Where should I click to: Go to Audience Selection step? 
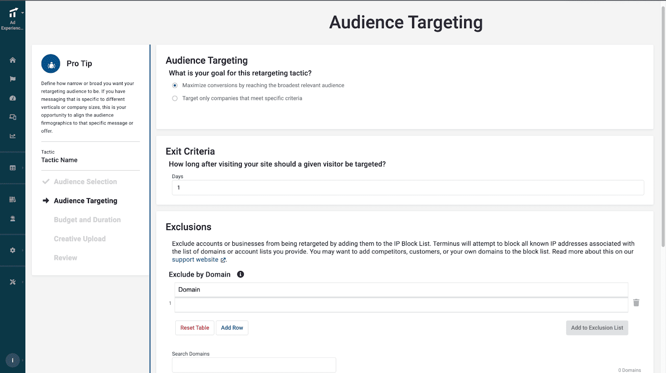pos(85,182)
